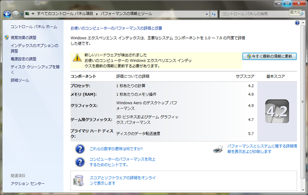The width and height of the screenshot is (308, 195).
Task: Click the プライマリ ハード ディスク: row label
Action: click(92, 134)
